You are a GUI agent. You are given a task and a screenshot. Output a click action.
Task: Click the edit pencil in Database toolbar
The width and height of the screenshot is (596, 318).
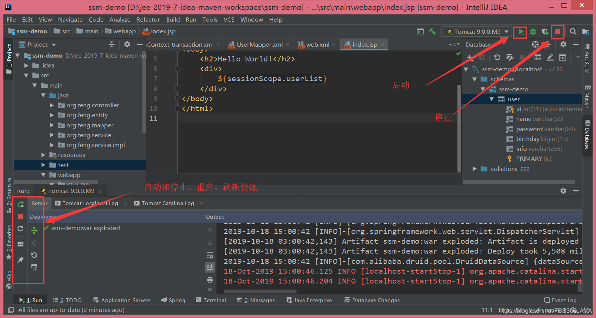tap(550, 58)
